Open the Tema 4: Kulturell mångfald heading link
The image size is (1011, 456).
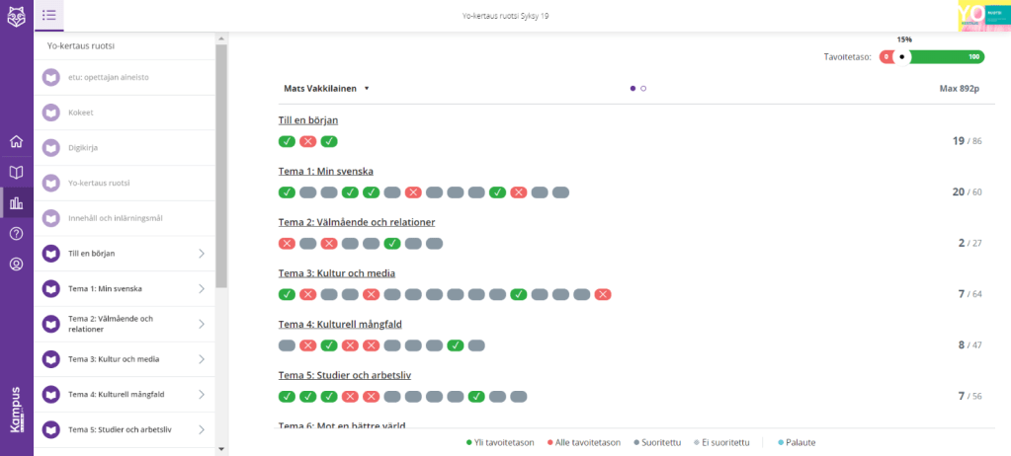(339, 324)
